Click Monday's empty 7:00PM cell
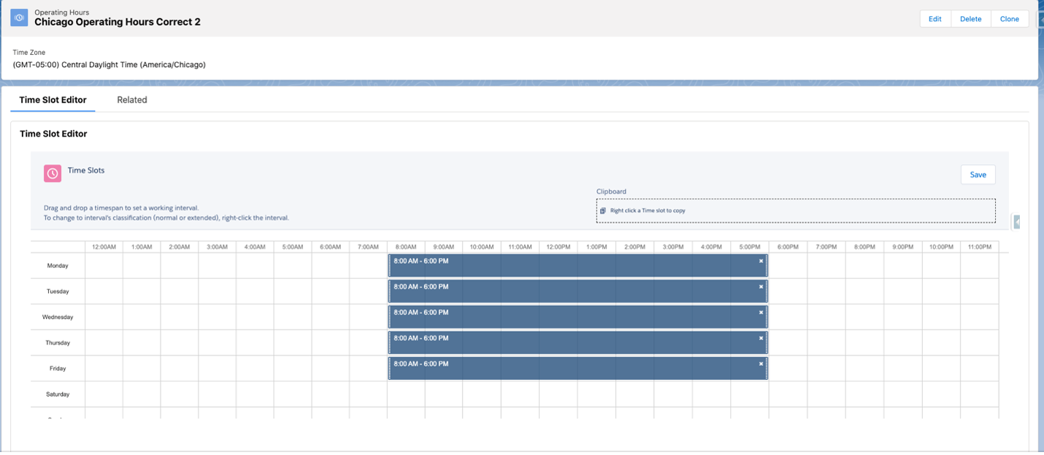Viewport: 1044px width, 455px height. [826, 266]
